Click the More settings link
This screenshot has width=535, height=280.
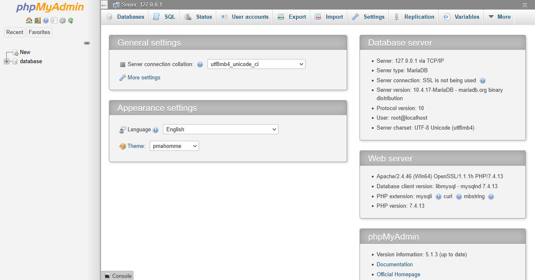pos(144,77)
